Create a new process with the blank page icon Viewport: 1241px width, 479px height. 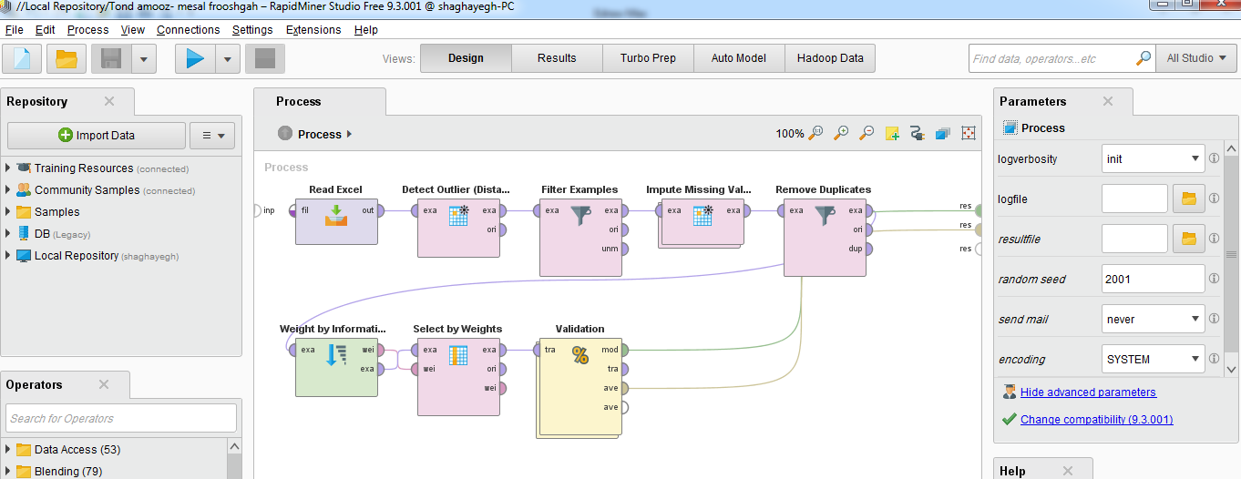[23, 58]
